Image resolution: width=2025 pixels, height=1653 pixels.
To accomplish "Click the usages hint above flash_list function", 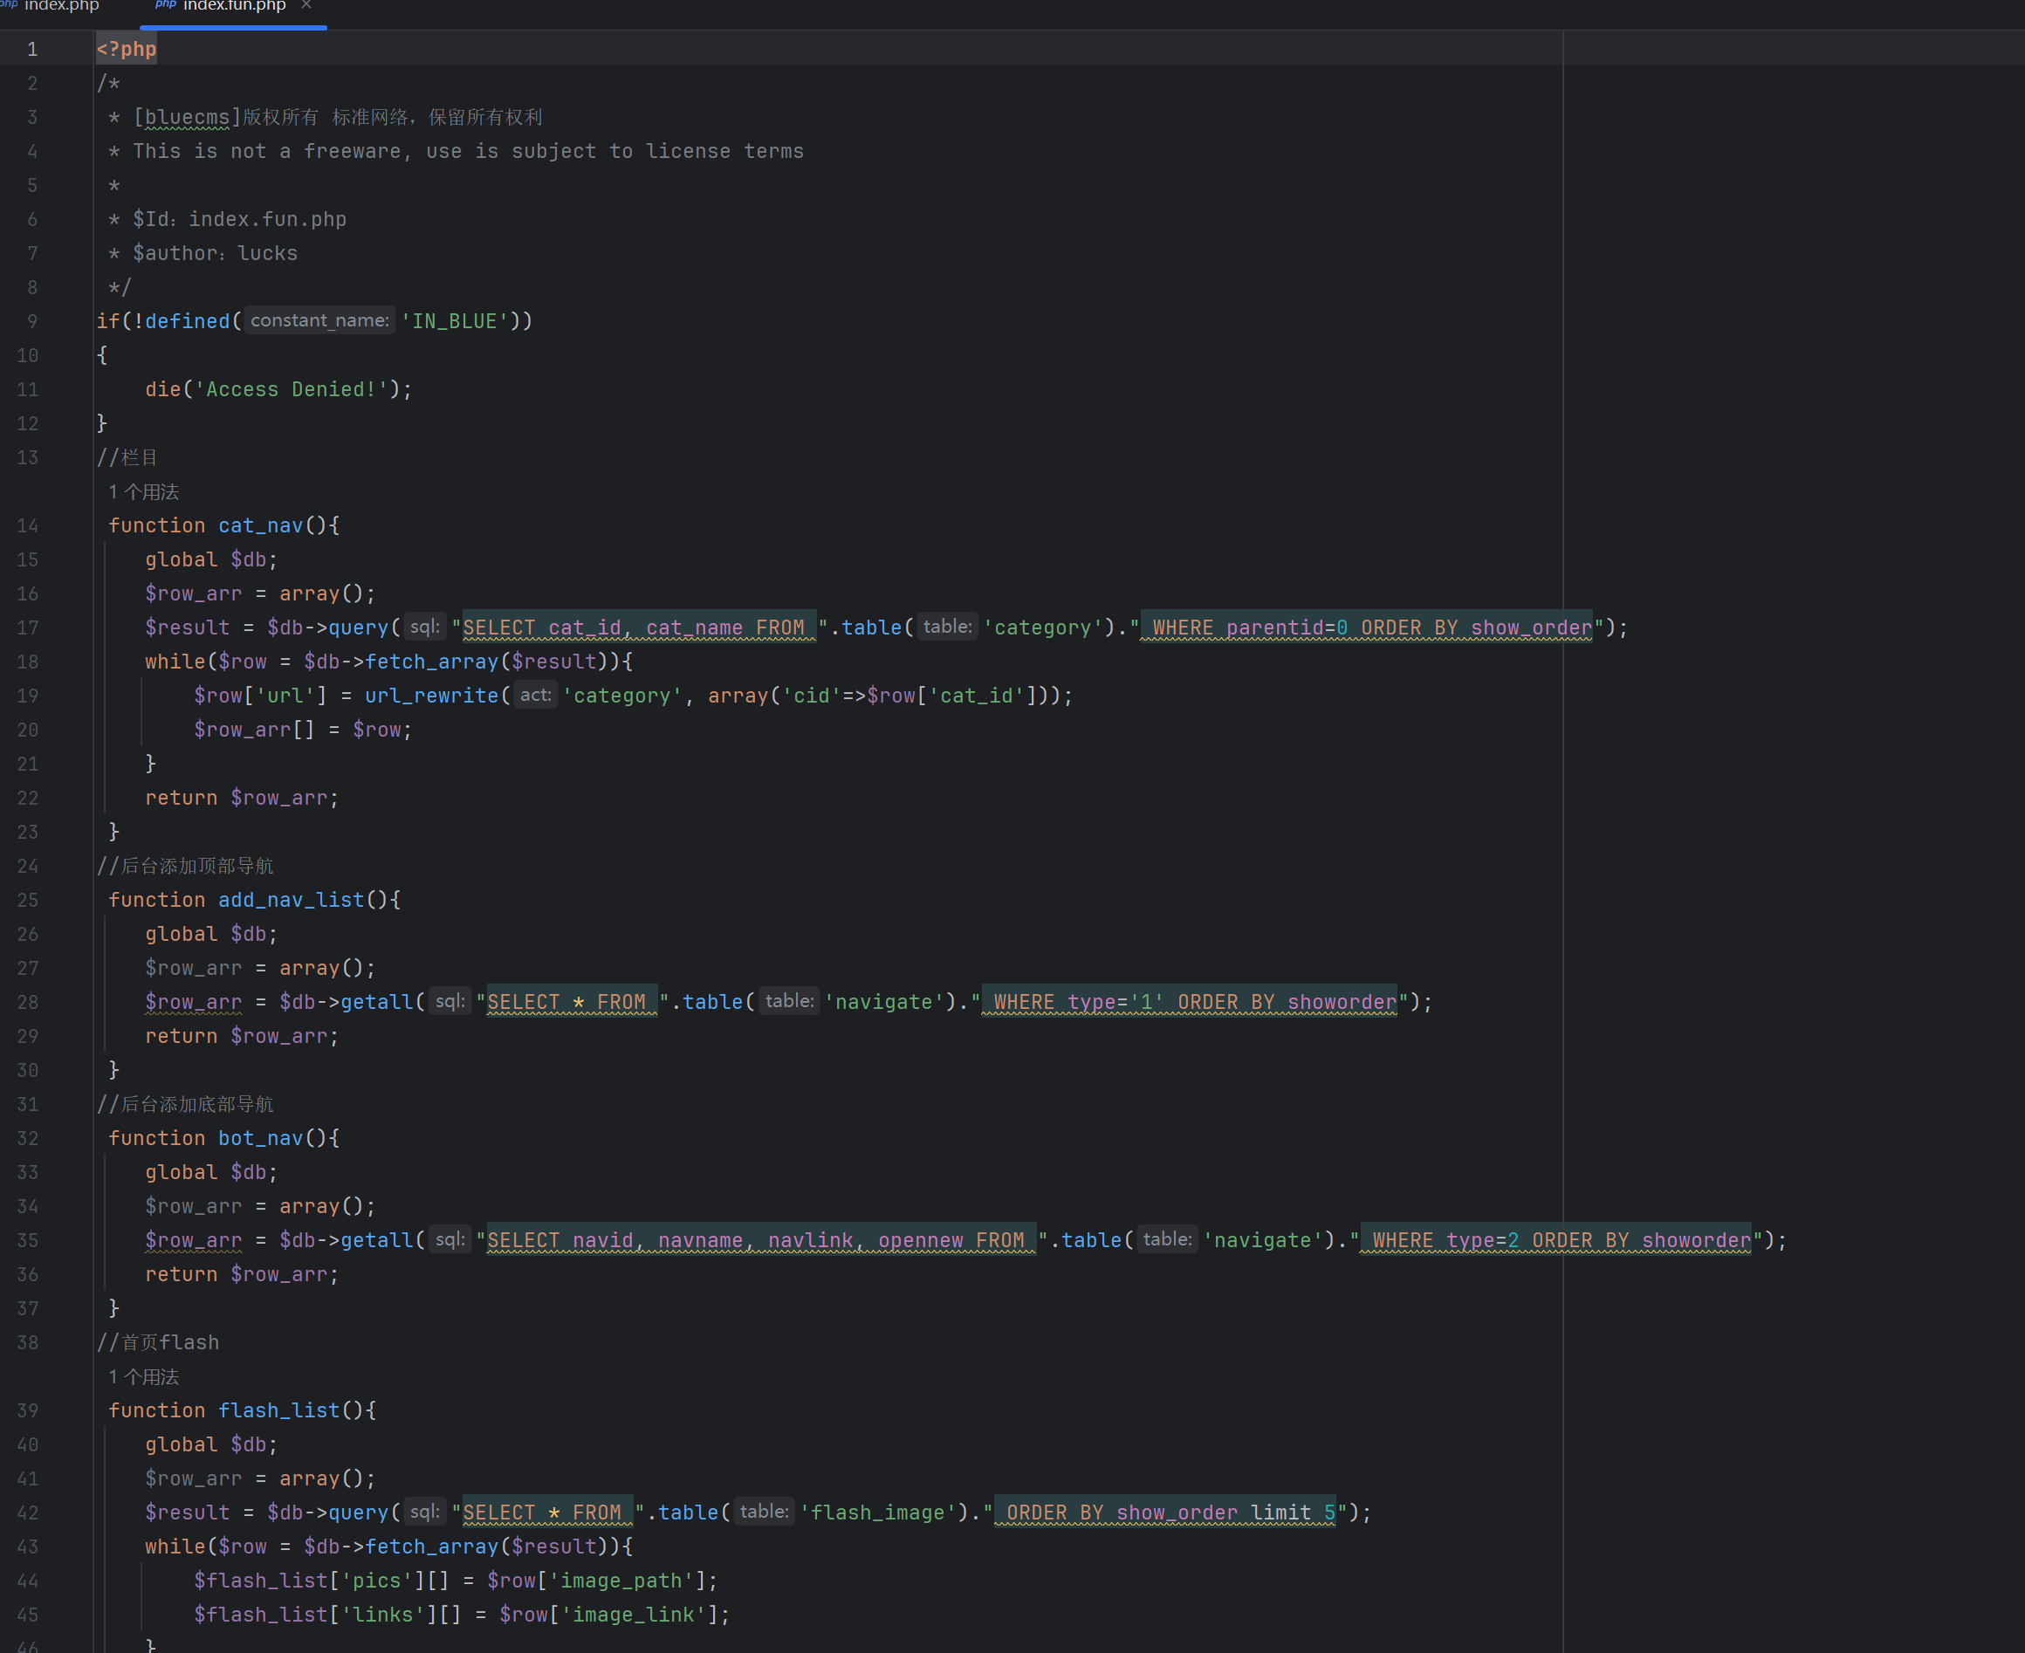I will tap(143, 1377).
